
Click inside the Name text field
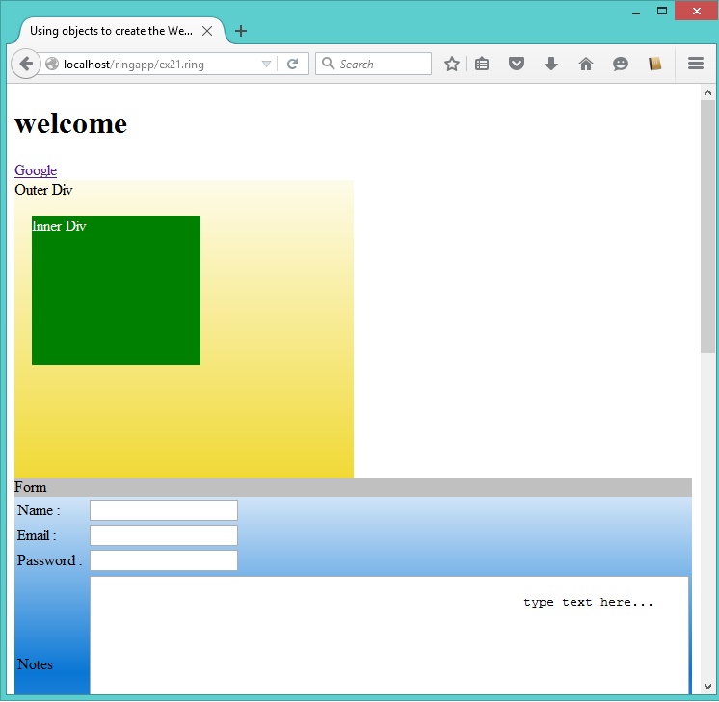click(x=164, y=510)
